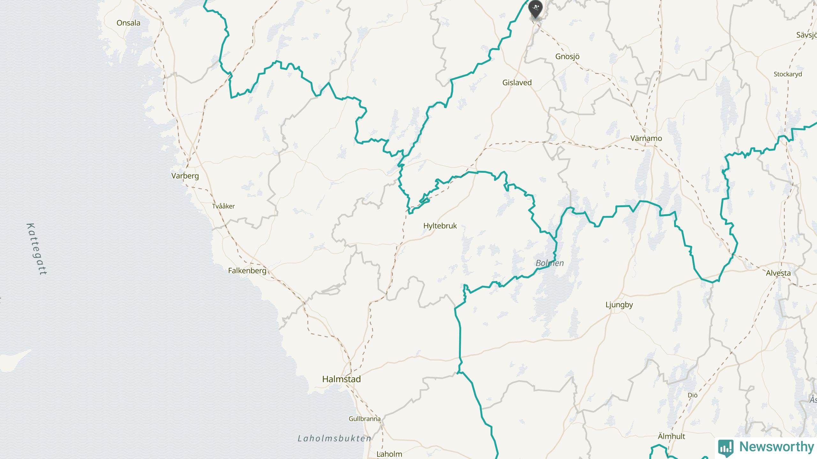
Task: Click the Hyltebruk place label
Action: [440, 226]
